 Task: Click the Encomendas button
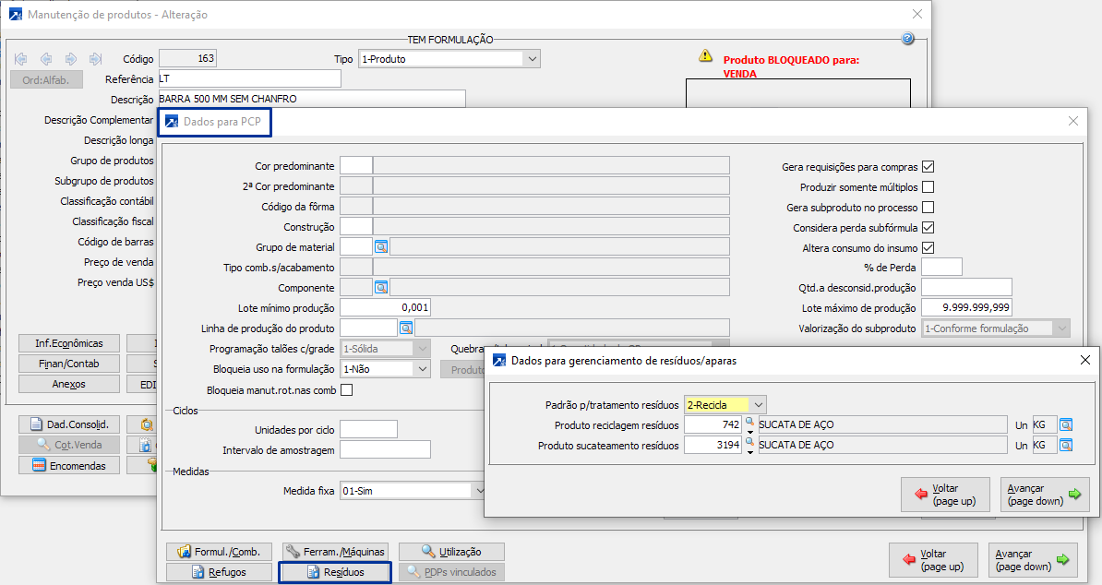coord(70,466)
